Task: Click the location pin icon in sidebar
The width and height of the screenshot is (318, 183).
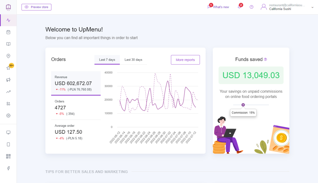Action: click(8, 56)
